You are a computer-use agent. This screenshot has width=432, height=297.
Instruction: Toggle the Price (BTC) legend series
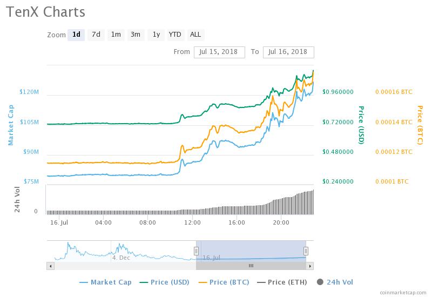pos(224,282)
